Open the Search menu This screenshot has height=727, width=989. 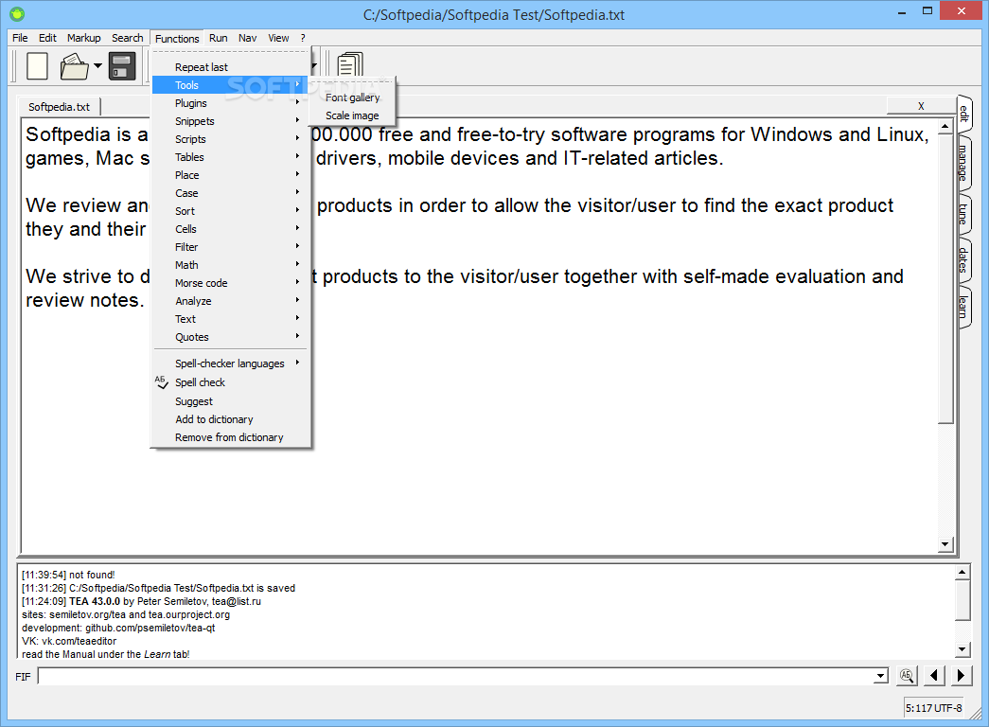tap(128, 38)
